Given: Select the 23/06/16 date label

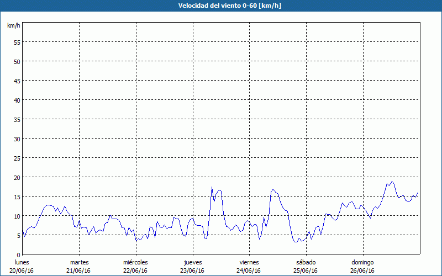Looking at the screenshot, I should click(x=192, y=270).
